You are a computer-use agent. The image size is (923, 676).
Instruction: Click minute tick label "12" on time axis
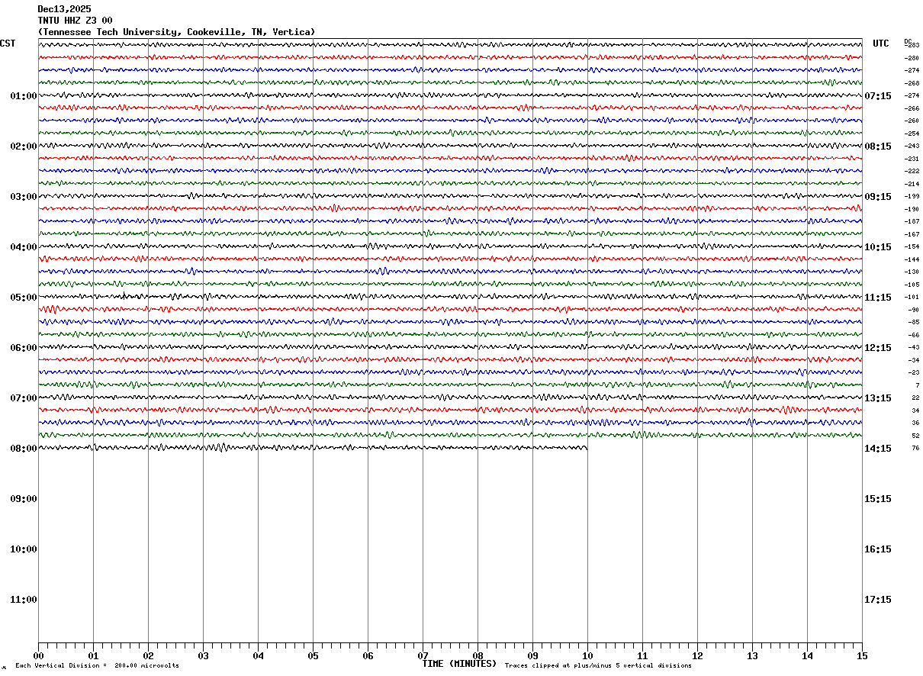pyautogui.click(x=697, y=655)
